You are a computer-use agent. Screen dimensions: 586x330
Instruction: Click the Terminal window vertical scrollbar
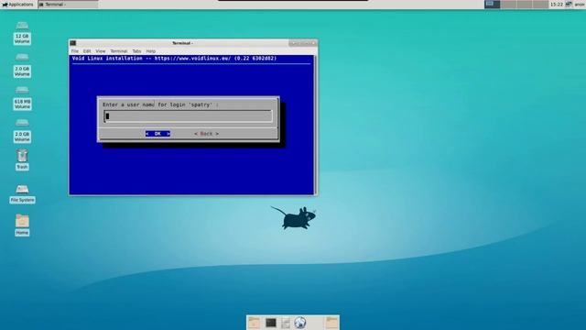point(316,125)
